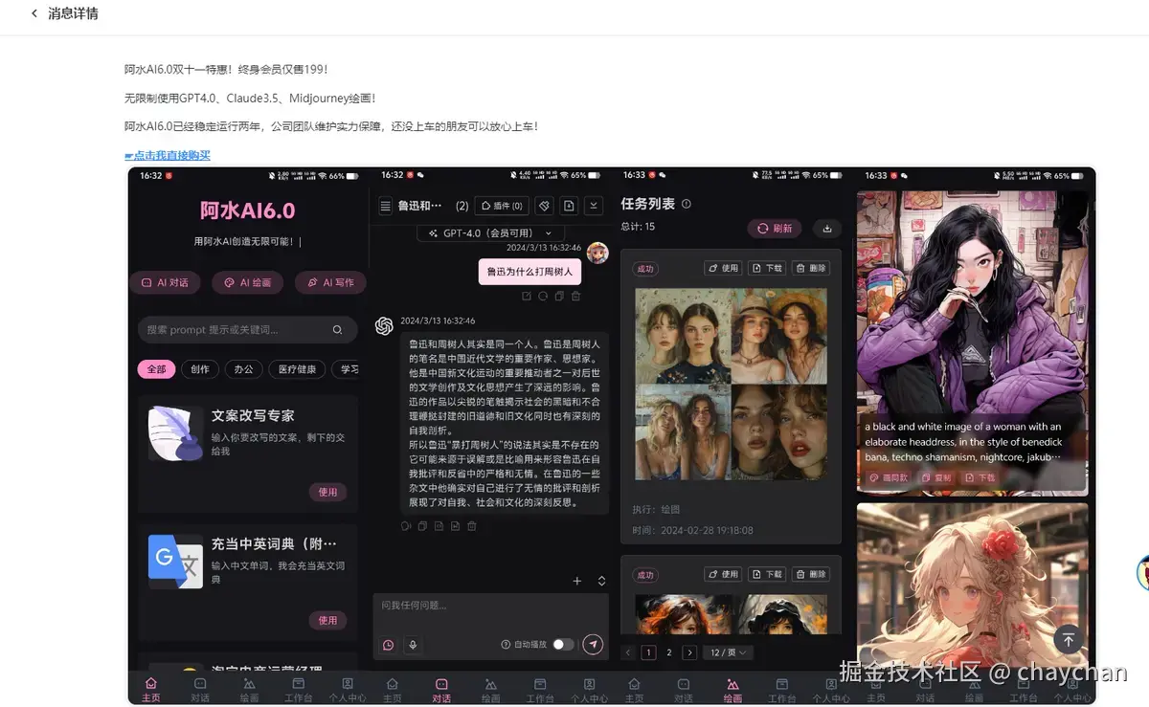Viewport: 1149px width, 707px height.
Task: Open the 点击我直接购买 purchase link
Action: (168, 155)
